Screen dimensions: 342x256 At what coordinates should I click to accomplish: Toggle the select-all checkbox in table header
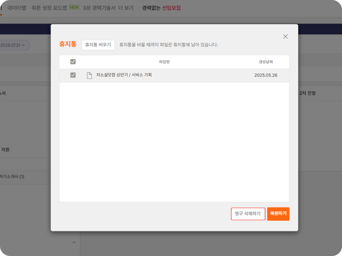[73, 62]
